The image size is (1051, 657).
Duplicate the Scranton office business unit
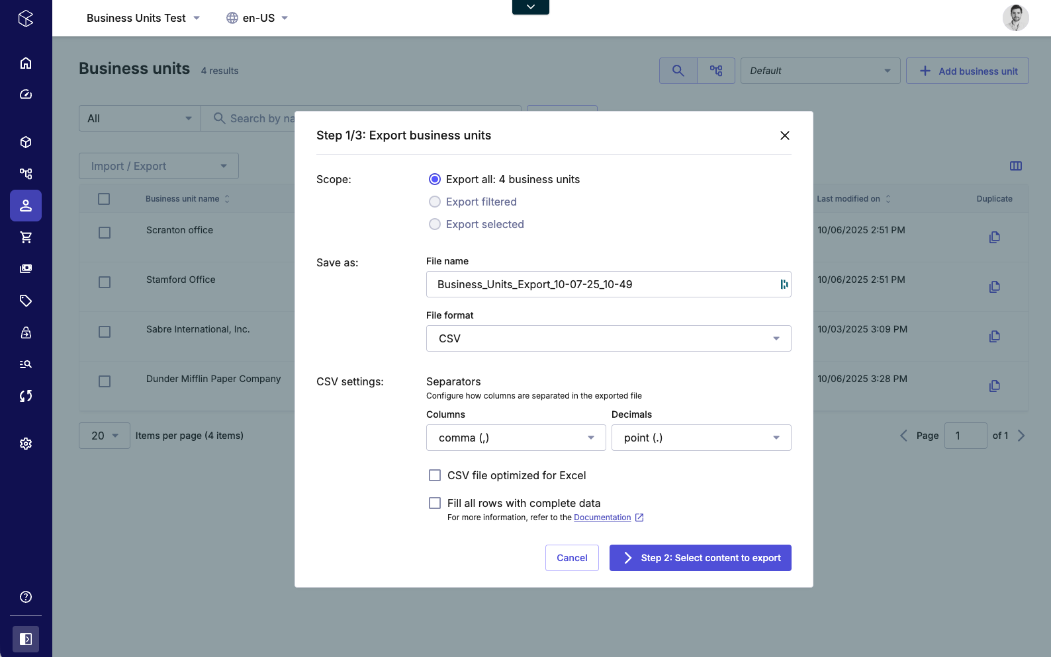point(994,237)
